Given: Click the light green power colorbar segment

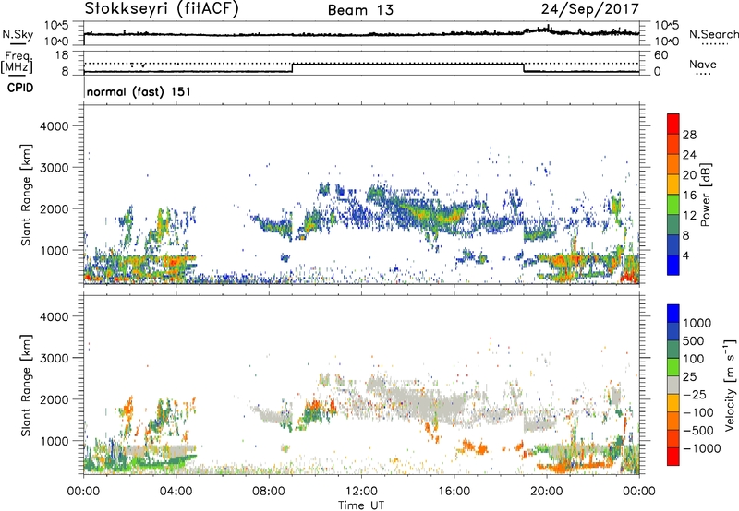Looking at the screenshot, I should click(x=673, y=205).
